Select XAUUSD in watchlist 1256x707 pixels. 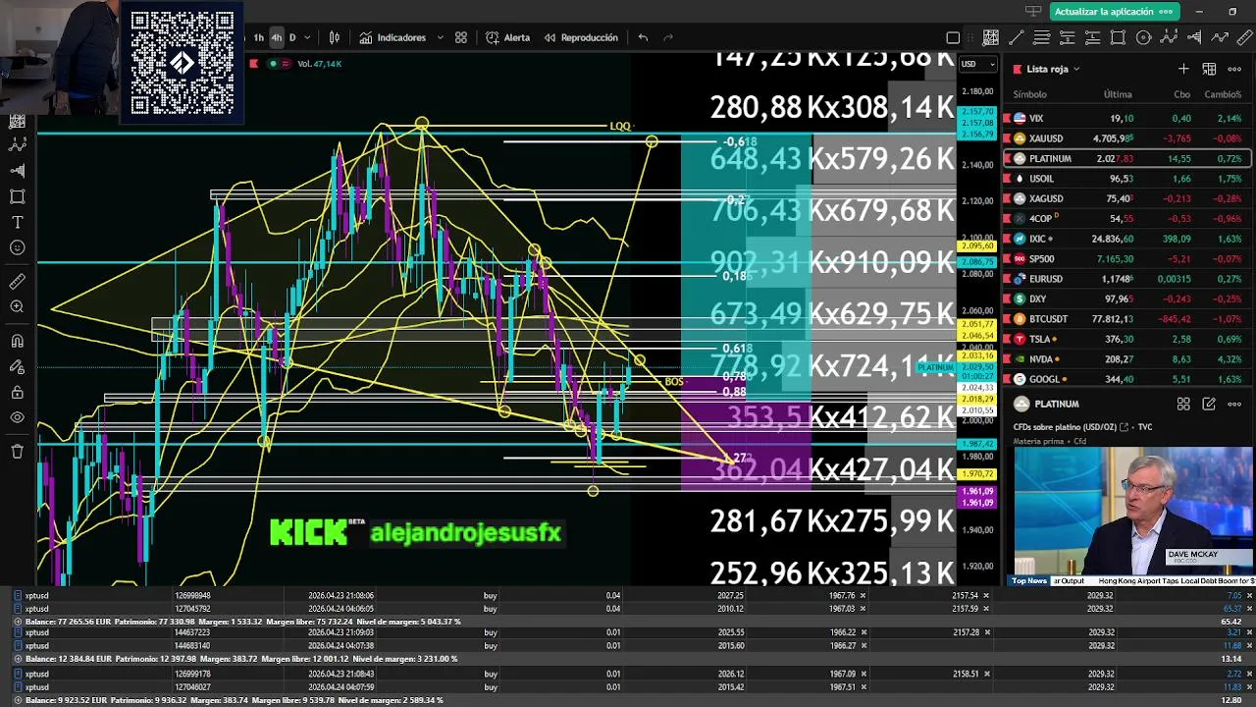(1126, 138)
